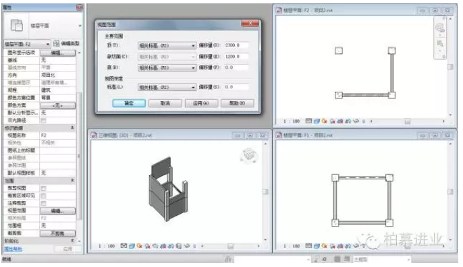Click Show Crop Region icon in 3D view
This screenshot has height=267, width=463.
pos(171,245)
